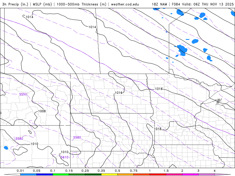This screenshot has height=176, width=235.
Task: Pick the dark green 0.25–0.35 legend swatch
Action: click(x=93, y=175)
